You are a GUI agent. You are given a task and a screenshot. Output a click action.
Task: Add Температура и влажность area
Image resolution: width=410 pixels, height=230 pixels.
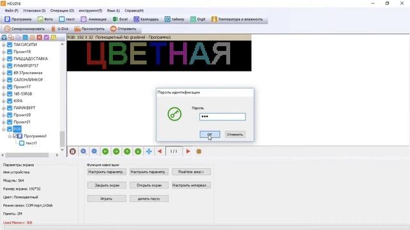point(237,19)
